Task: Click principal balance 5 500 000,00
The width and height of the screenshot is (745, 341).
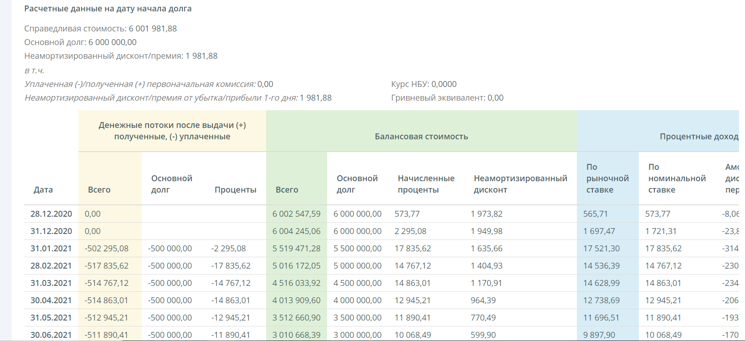Action: [358, 249]
